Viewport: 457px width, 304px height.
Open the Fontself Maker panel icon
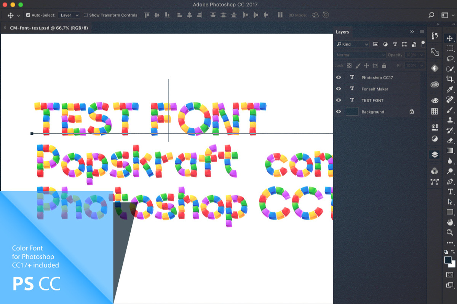coord(435,68)
